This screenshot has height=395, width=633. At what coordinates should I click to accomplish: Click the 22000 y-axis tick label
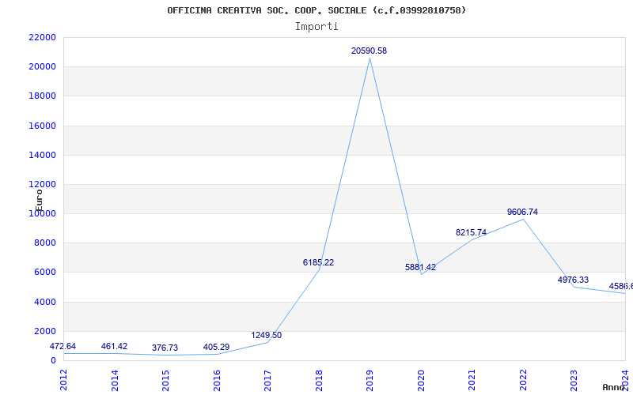point(42,37)
